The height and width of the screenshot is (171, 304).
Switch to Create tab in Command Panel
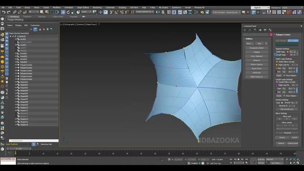(245, 30)
